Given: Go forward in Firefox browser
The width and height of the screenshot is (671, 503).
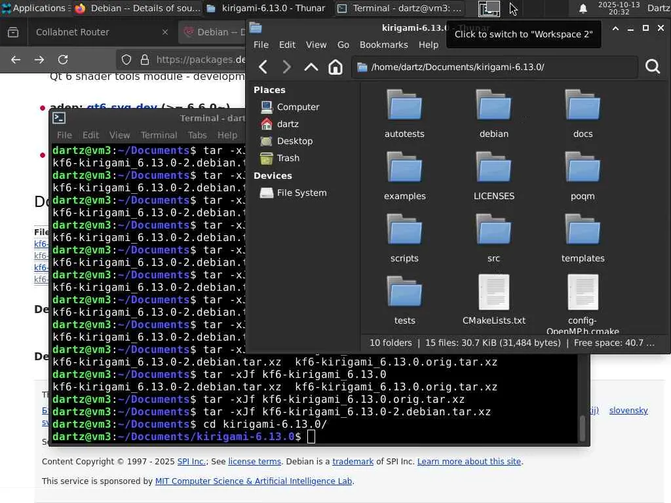Looking at the screenshot, I should tap(39, 60).
